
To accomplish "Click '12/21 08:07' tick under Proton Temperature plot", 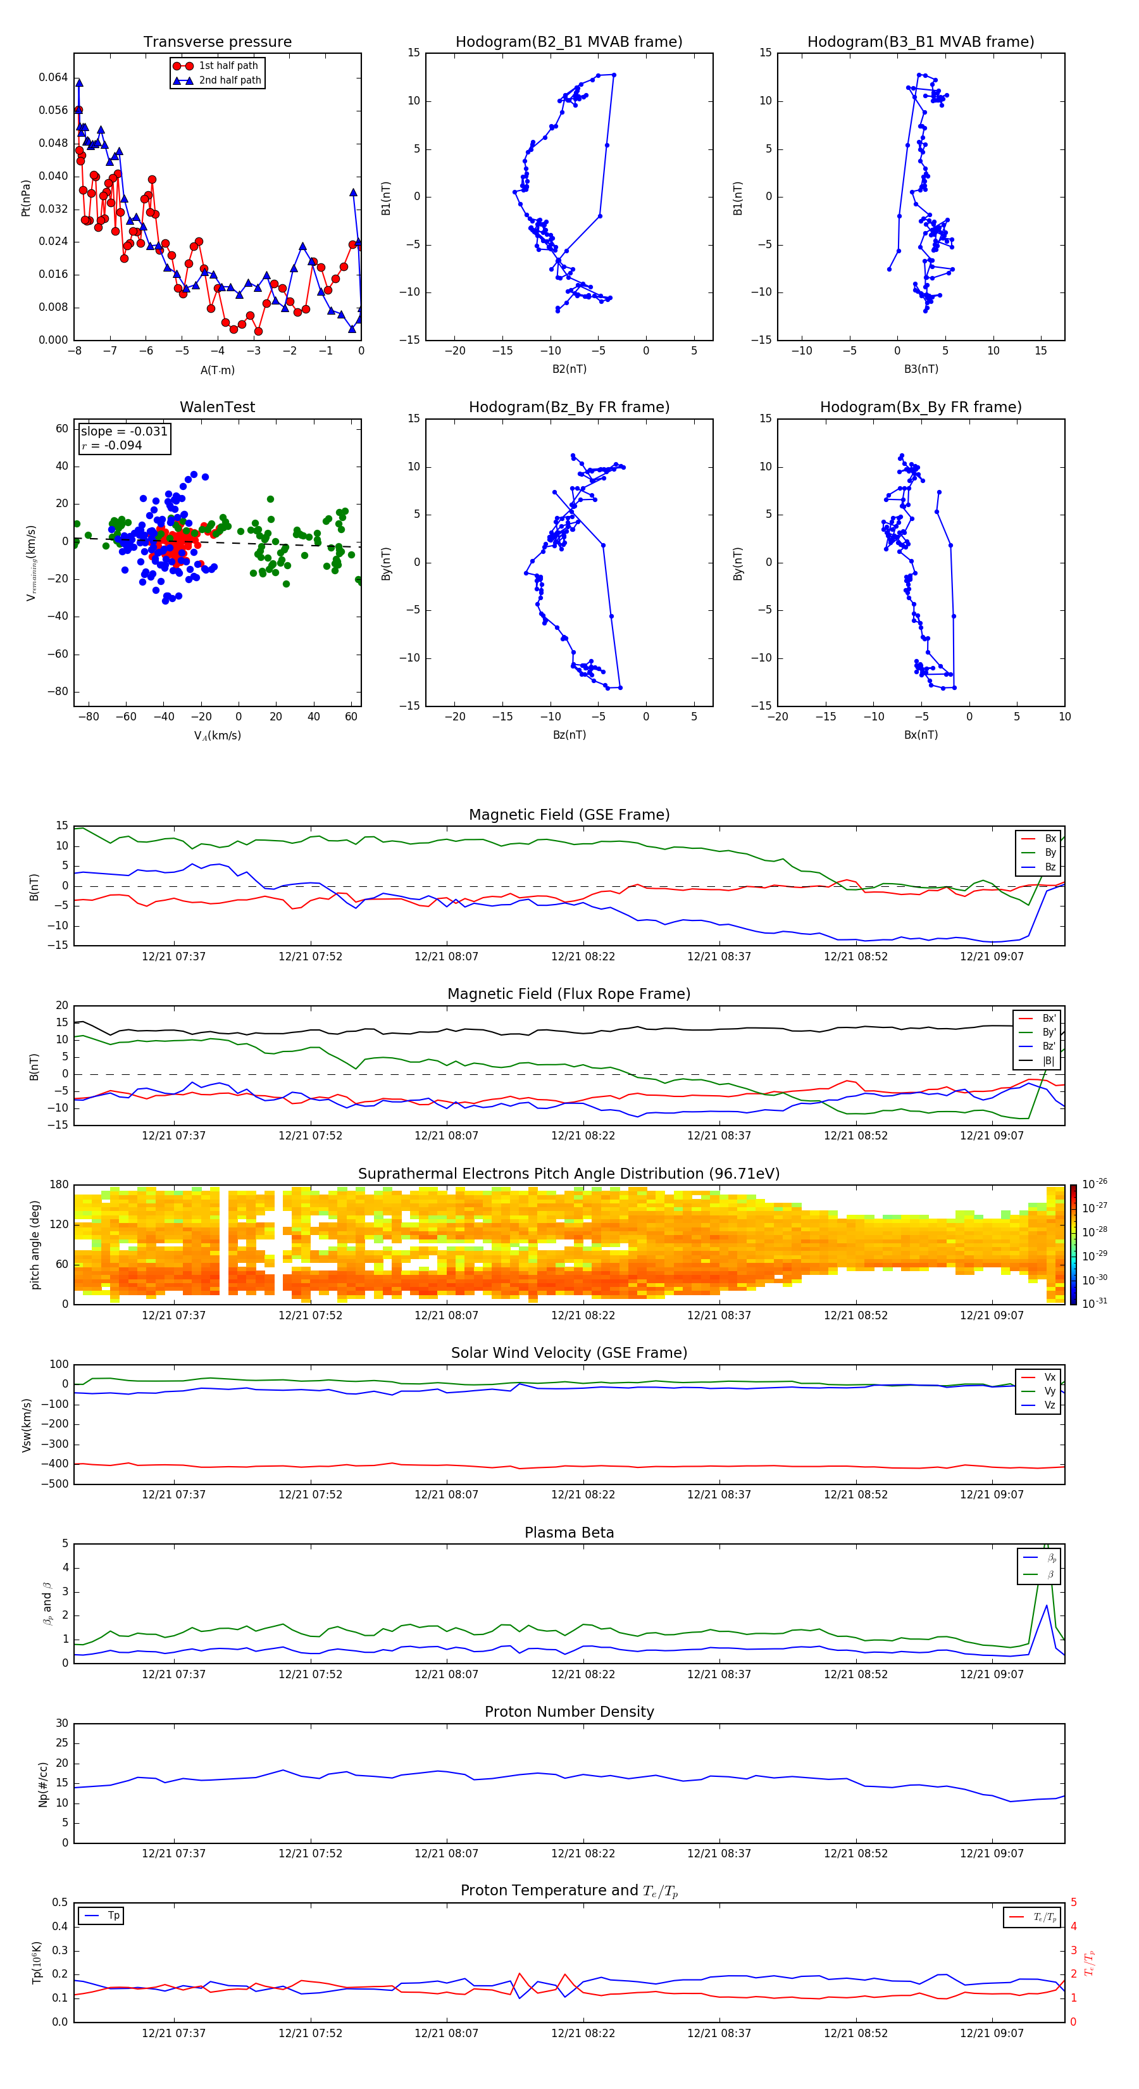I will (x=446, y=2033).
